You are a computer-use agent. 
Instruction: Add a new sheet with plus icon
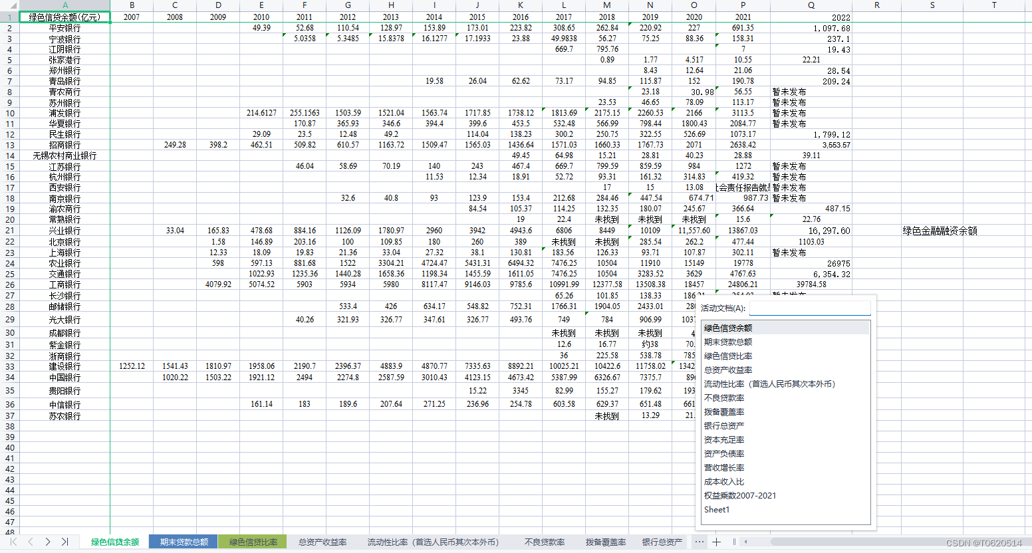[x=716, y=542]
